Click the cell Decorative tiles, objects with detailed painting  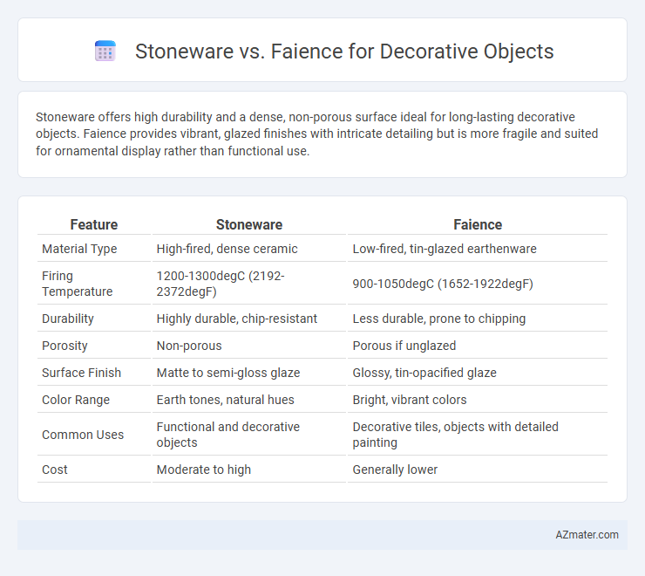pos(455,435)
